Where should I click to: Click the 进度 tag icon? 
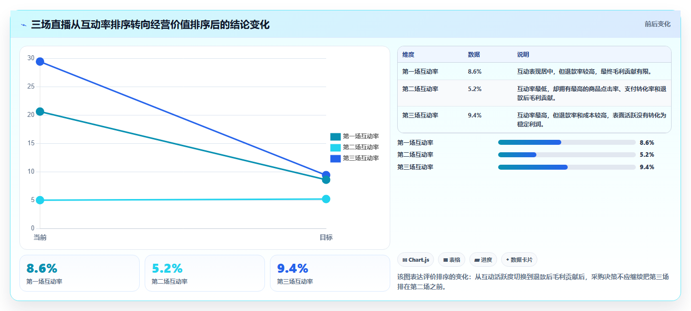tap(477, 260)
